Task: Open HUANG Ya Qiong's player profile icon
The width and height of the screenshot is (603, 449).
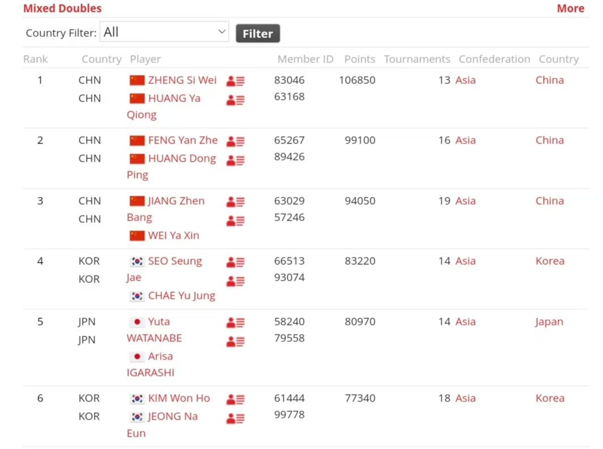Action: 235,100
